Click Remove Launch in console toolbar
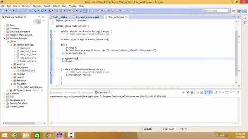 pos(188,92)
